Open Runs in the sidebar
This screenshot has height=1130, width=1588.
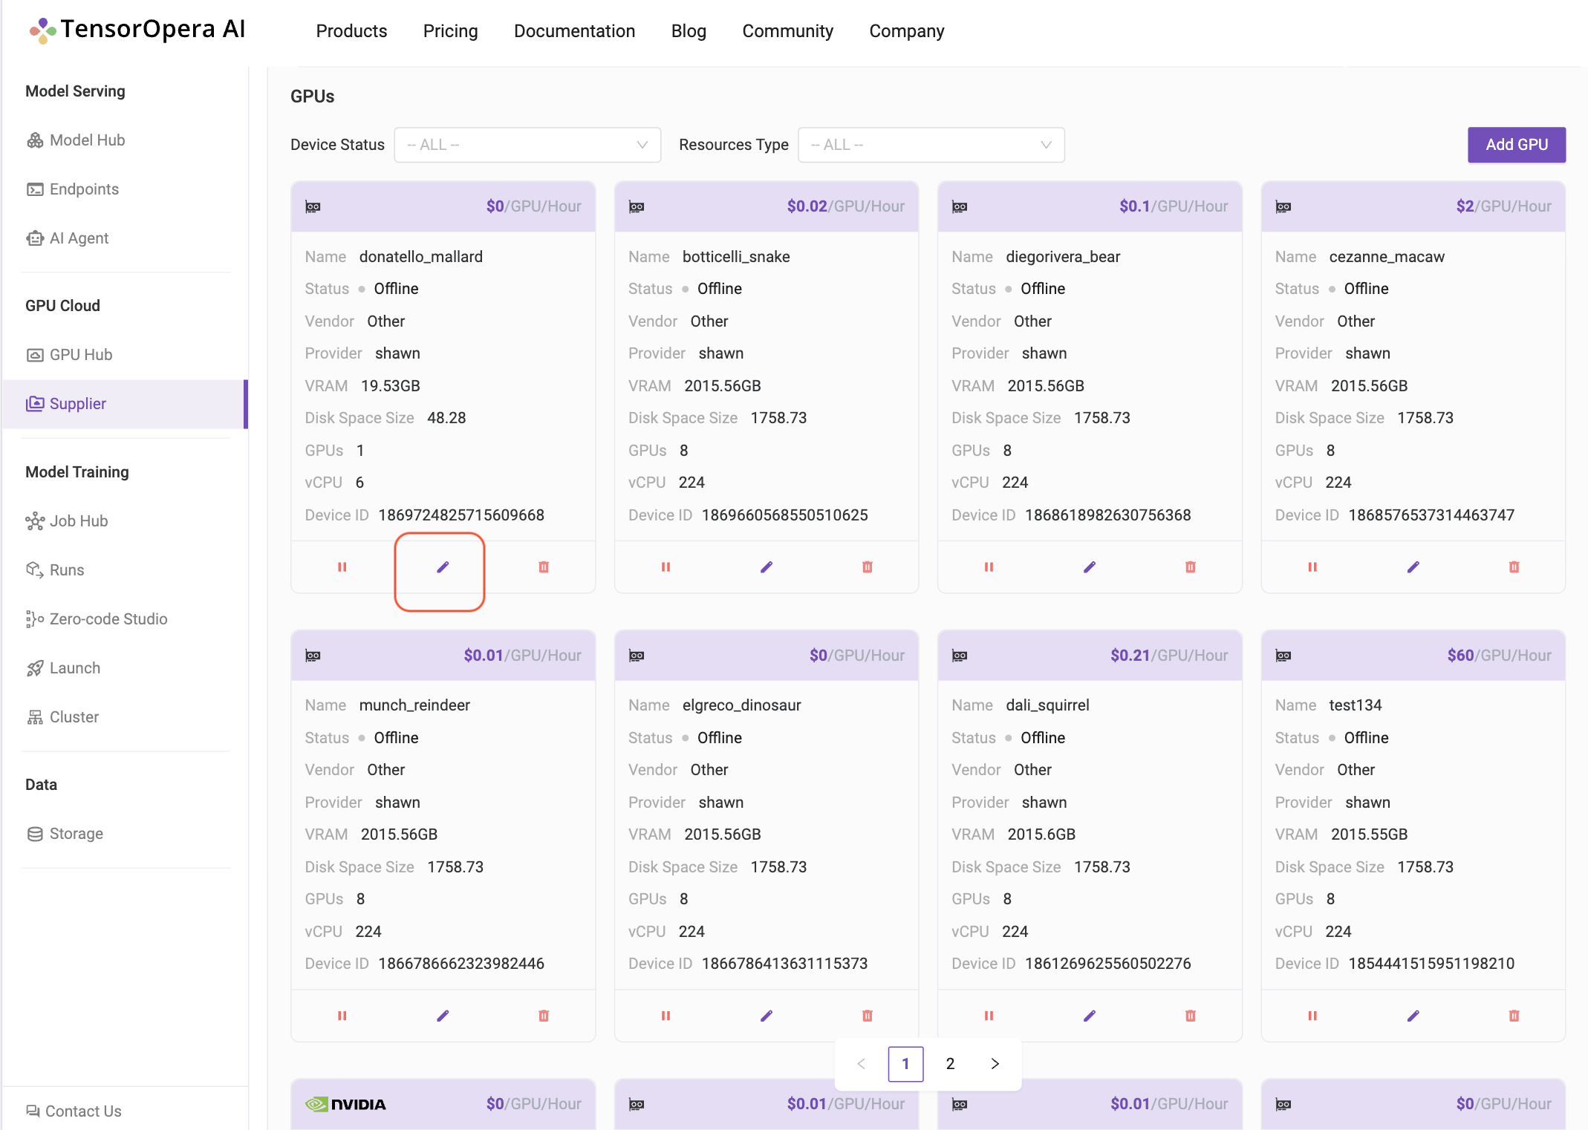click(x=55, y=570)
